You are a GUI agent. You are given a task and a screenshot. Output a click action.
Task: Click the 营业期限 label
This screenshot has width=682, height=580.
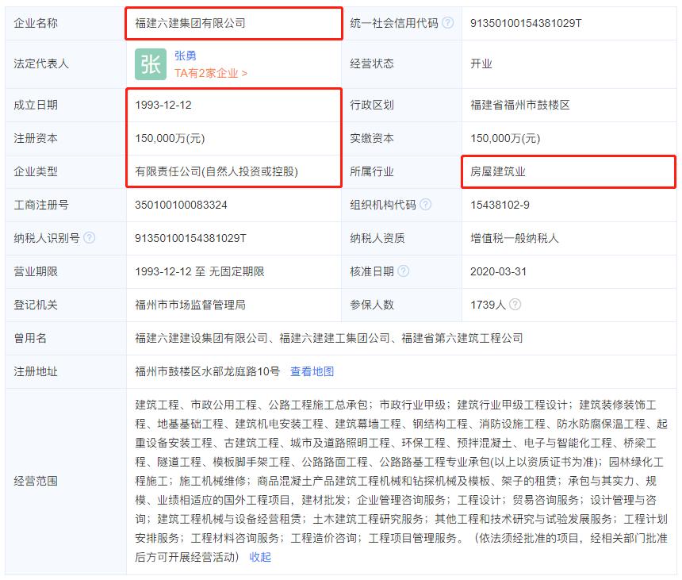[36, 271]
